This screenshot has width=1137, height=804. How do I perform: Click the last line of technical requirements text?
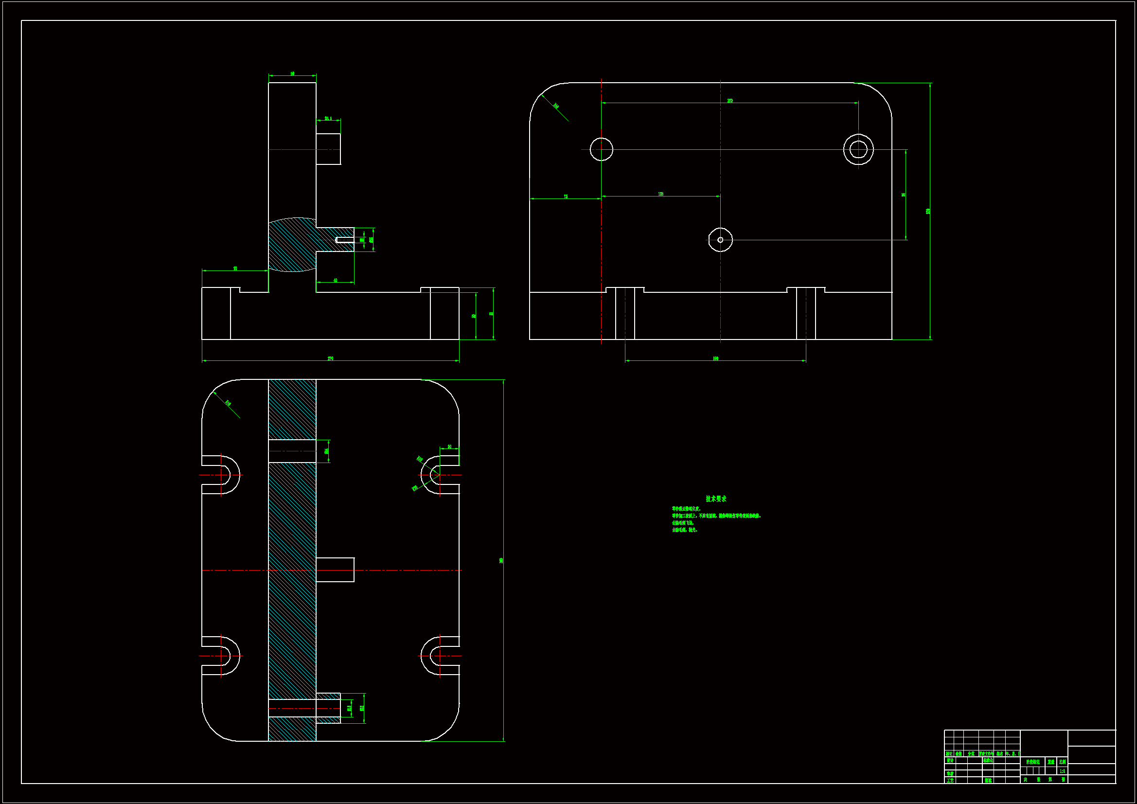[684, 530]
